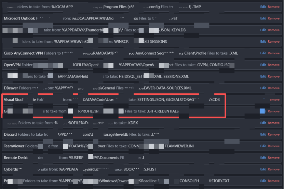Viewport: 284px width, 189px height.
Task: Remove the Microsoft Outlook entry
Action: click(x=273, y=18)
